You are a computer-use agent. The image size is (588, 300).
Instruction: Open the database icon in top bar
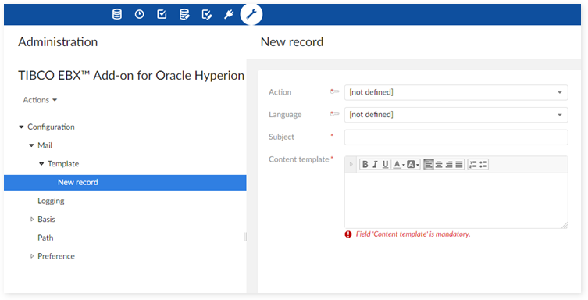pos(117,15)
